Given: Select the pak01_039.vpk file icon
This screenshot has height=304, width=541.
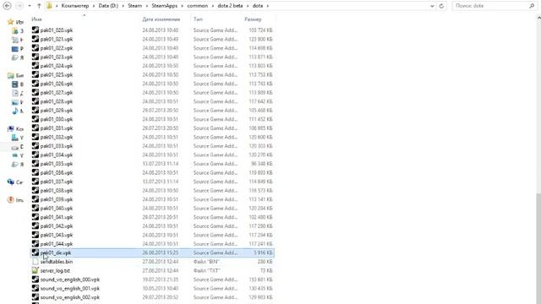Looking at the screenshot, I should coord(36,199).
